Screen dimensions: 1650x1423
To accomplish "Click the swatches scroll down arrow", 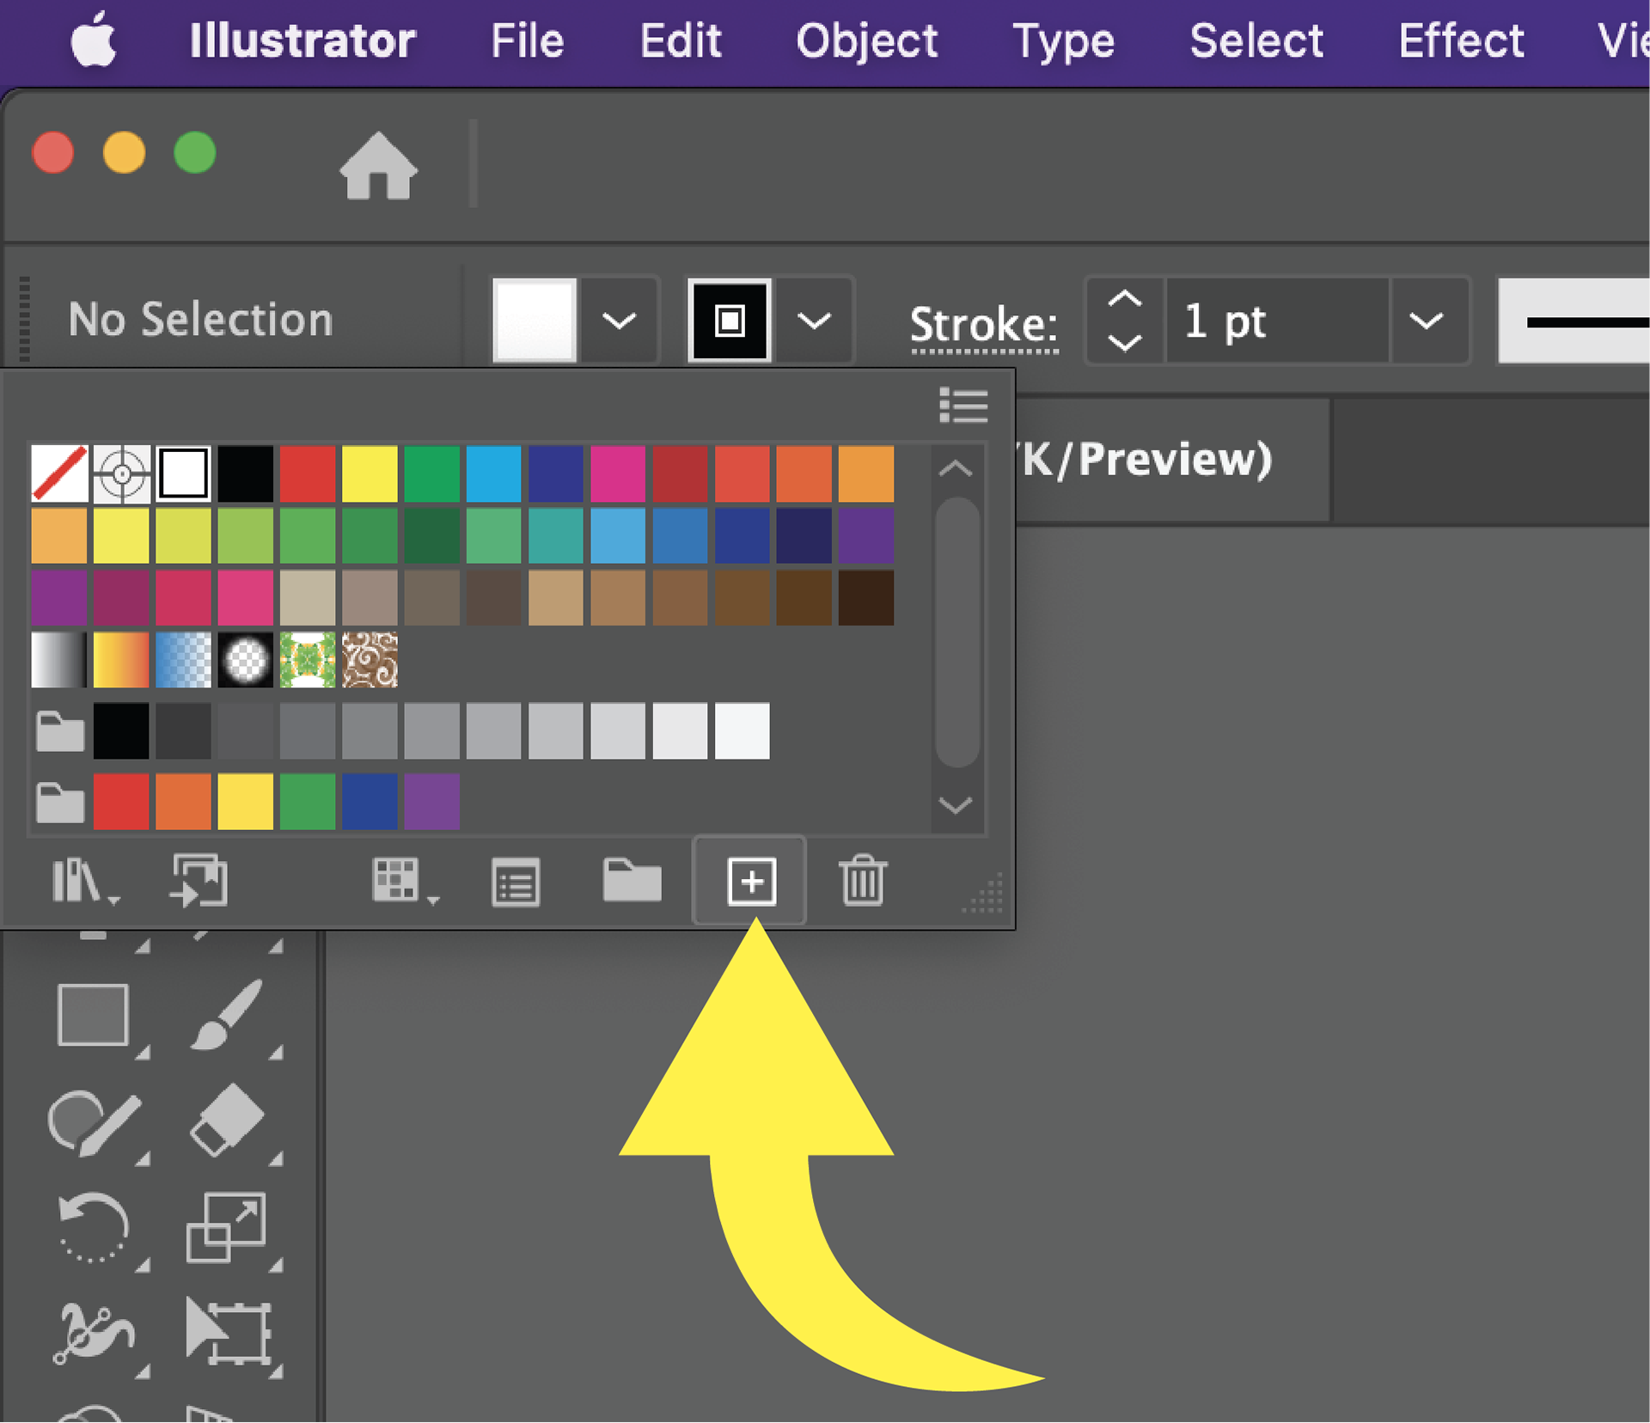I will coord(956,805).
